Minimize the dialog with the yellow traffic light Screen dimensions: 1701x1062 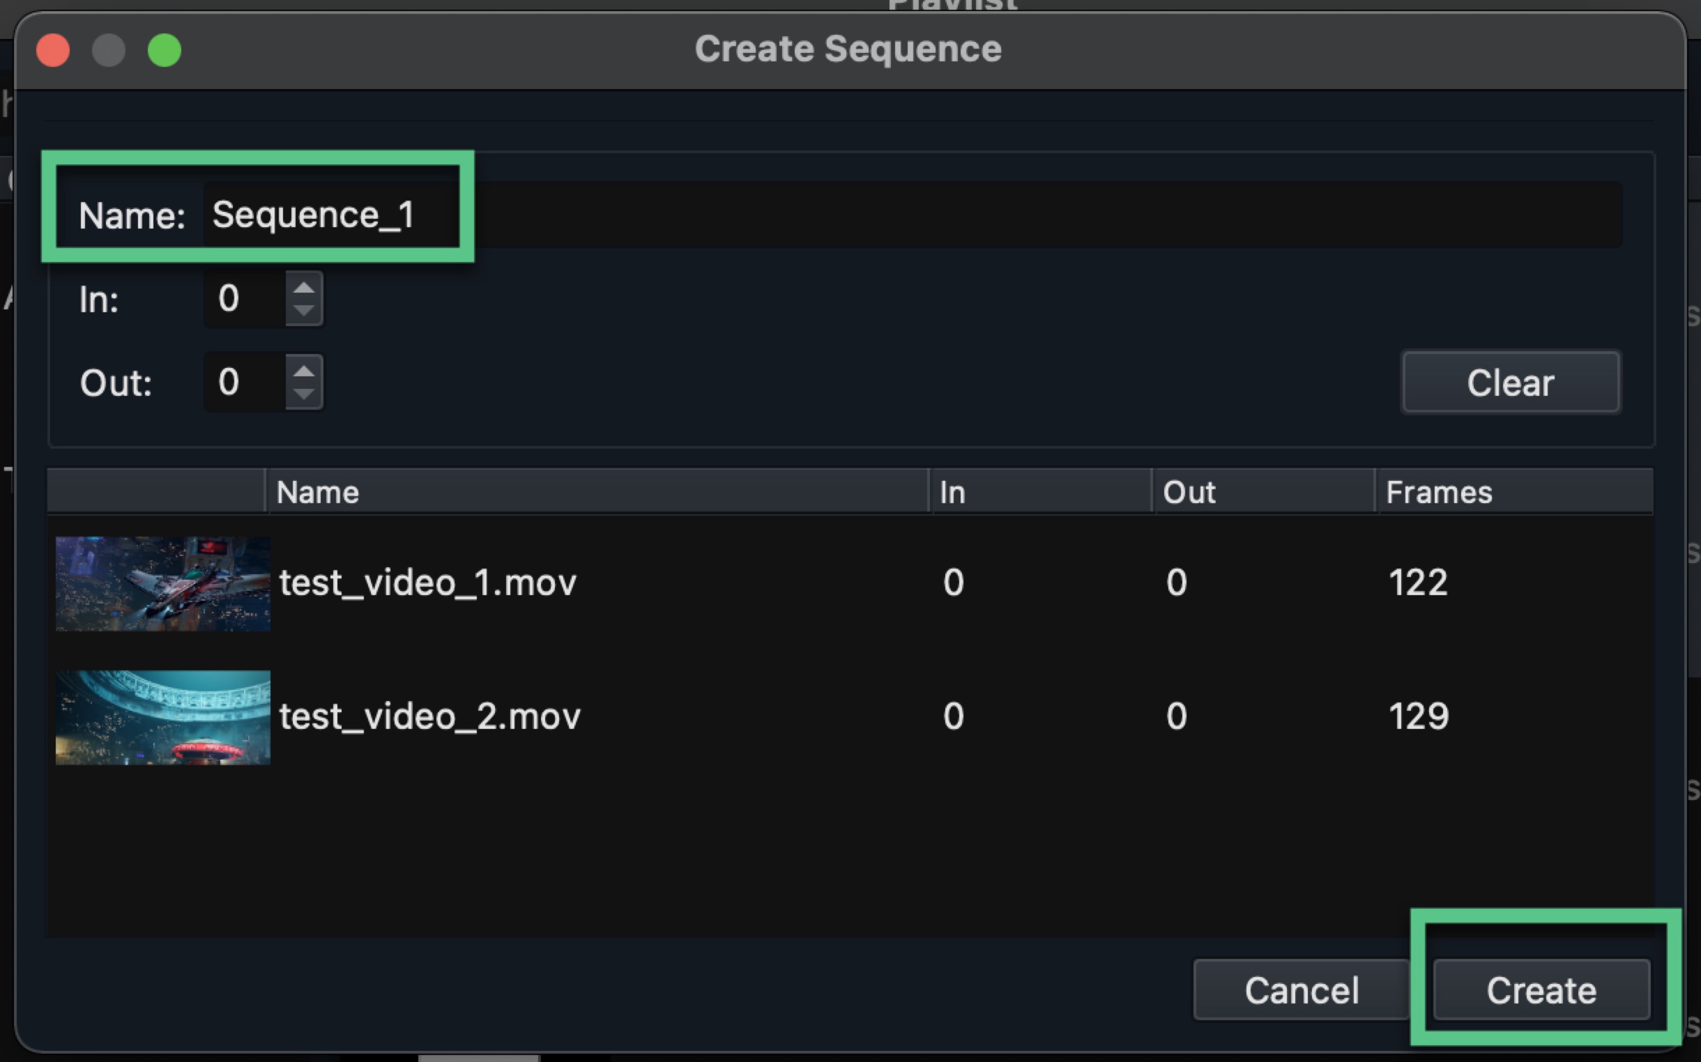(x=109, y=50)
